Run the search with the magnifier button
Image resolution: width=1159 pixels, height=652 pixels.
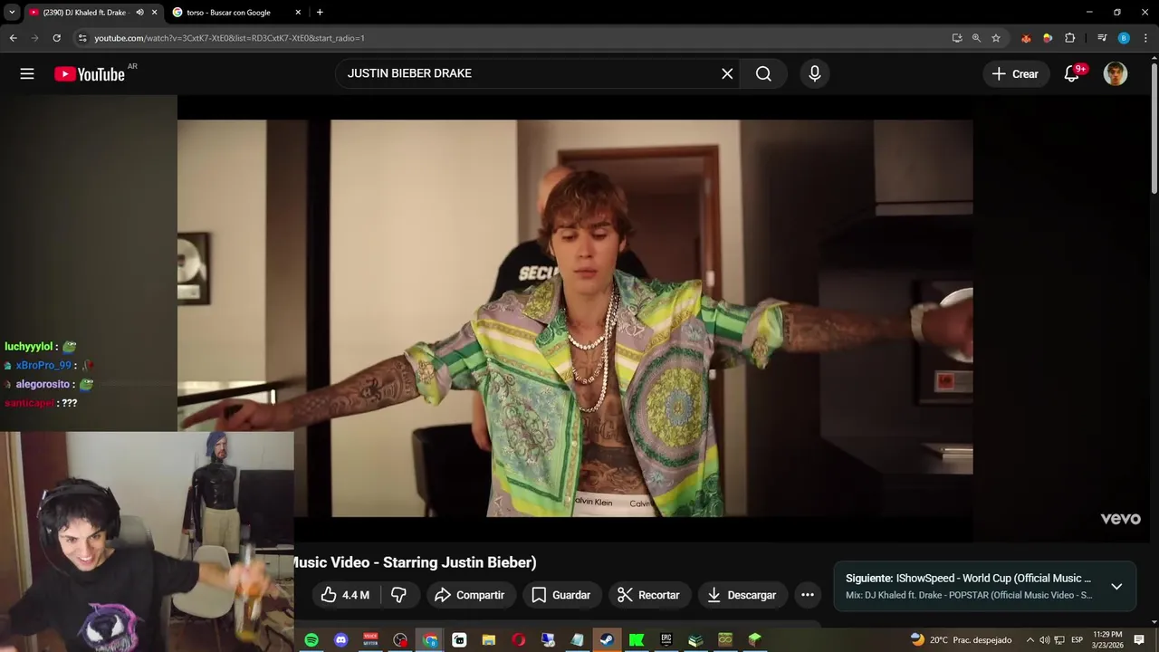coord(763,74)
